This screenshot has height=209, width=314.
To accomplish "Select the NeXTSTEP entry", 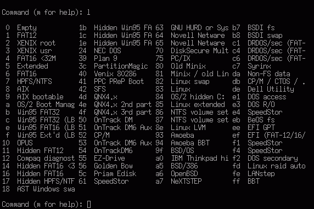I will click(186, 181).
